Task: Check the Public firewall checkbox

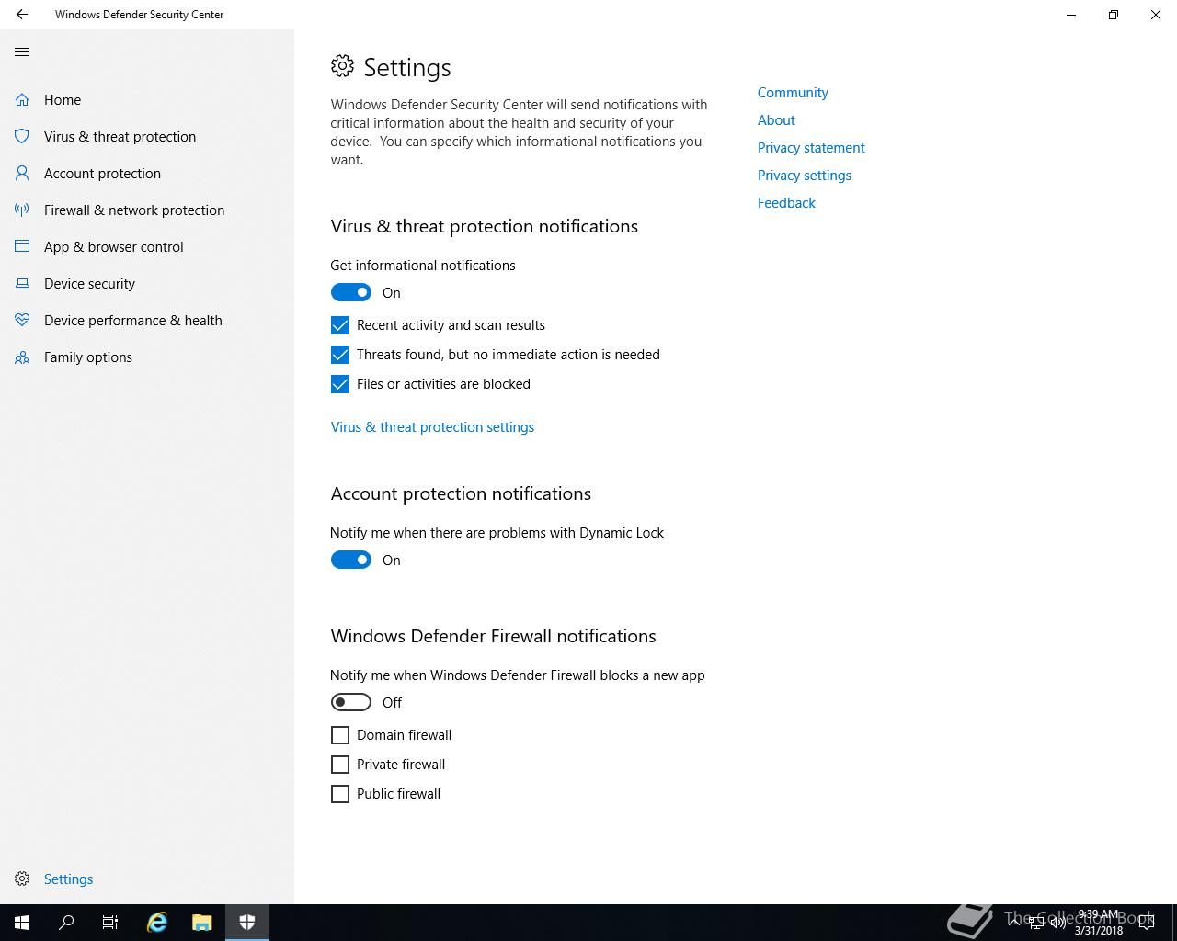Action: pyautogui.click(x=340, y=794)
